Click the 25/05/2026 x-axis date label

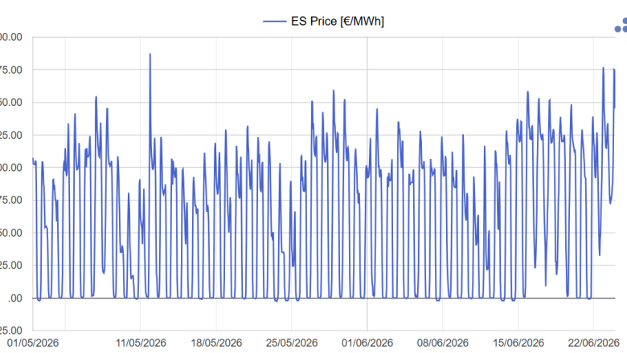pyautogui.click(x=292, y=343)
